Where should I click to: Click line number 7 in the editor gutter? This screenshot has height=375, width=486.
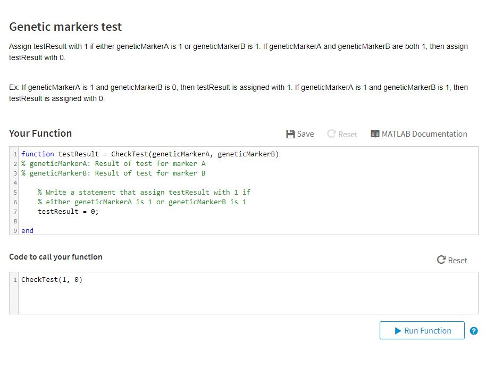[15, 212]
